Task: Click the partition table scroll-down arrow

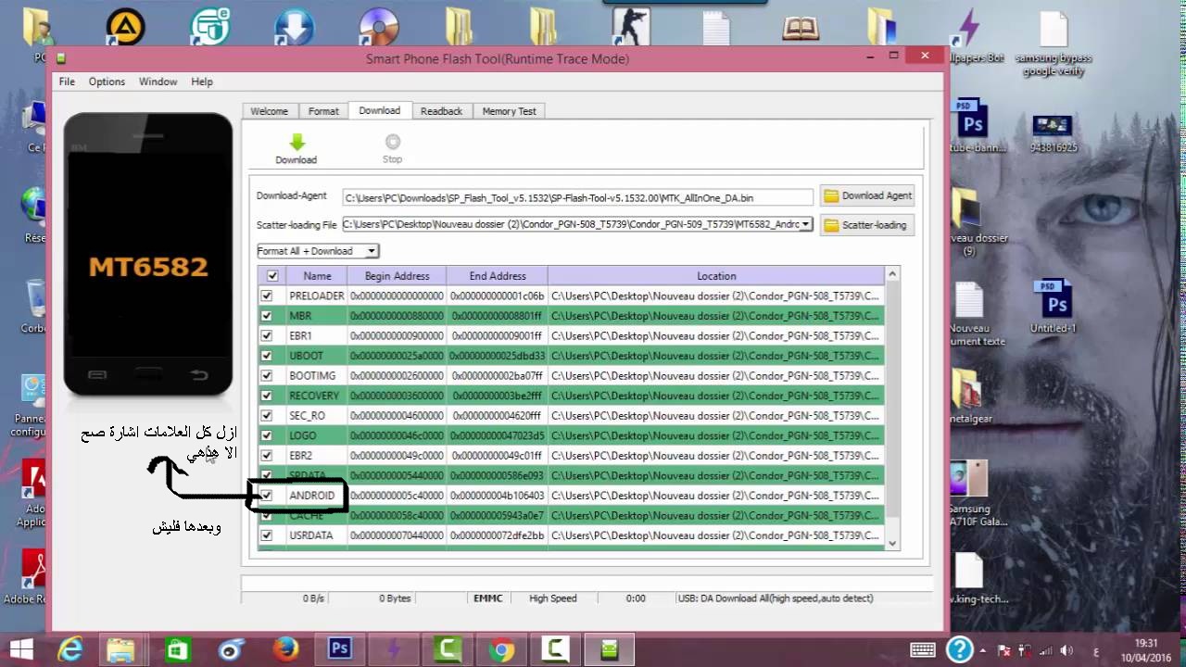Action: (892, 544)
